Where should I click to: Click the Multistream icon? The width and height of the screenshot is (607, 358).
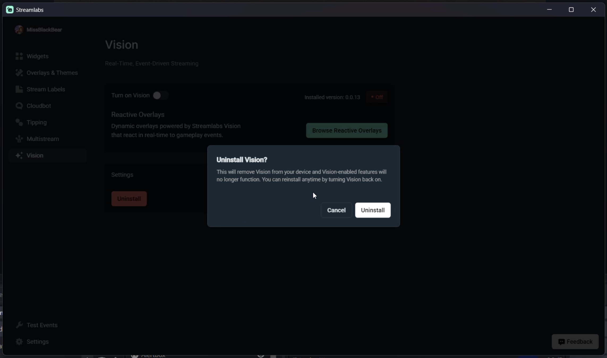point(19,139)
